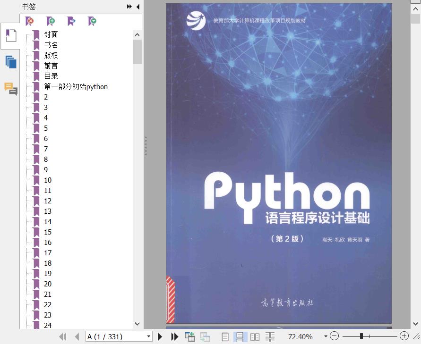Click the previous view icon in status bar
The width and height of the screenshot is (421, 344).
pyautogui.click(x=190, y=336)
